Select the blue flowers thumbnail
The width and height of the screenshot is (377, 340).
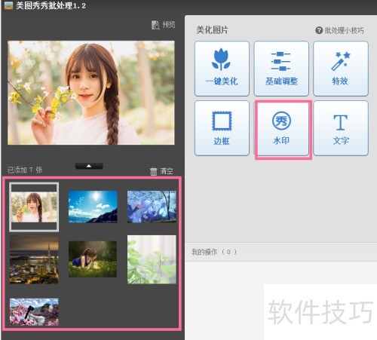(152, 207)
